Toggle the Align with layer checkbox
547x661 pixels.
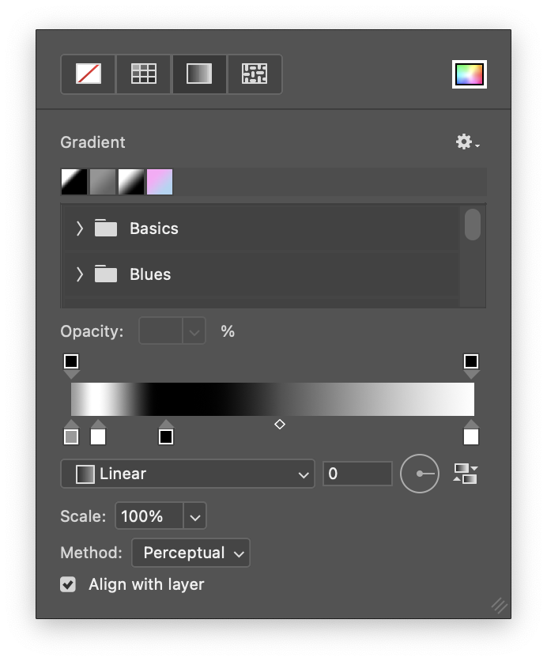[68, 584]
